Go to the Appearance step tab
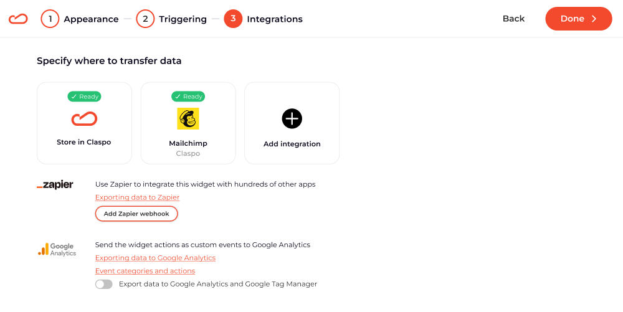This screenshot has width=623, height=312. tap(91, 19)
